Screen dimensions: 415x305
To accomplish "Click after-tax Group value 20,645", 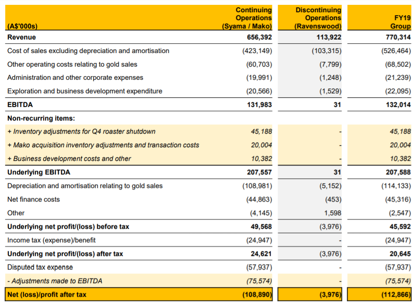I will click(x=400, y=254).
